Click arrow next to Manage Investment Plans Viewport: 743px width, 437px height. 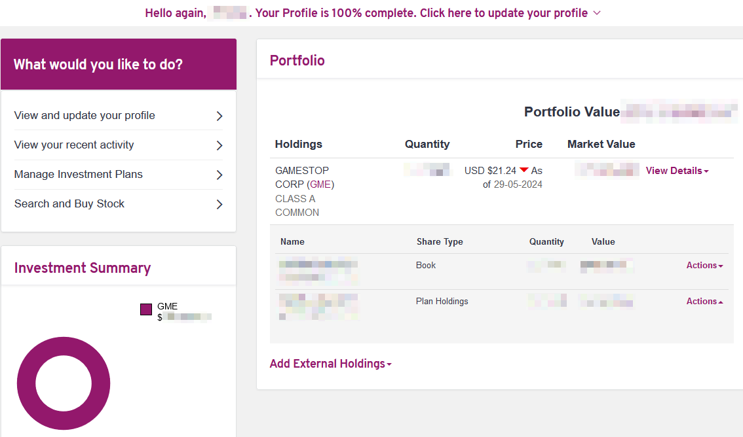point(219,175)
